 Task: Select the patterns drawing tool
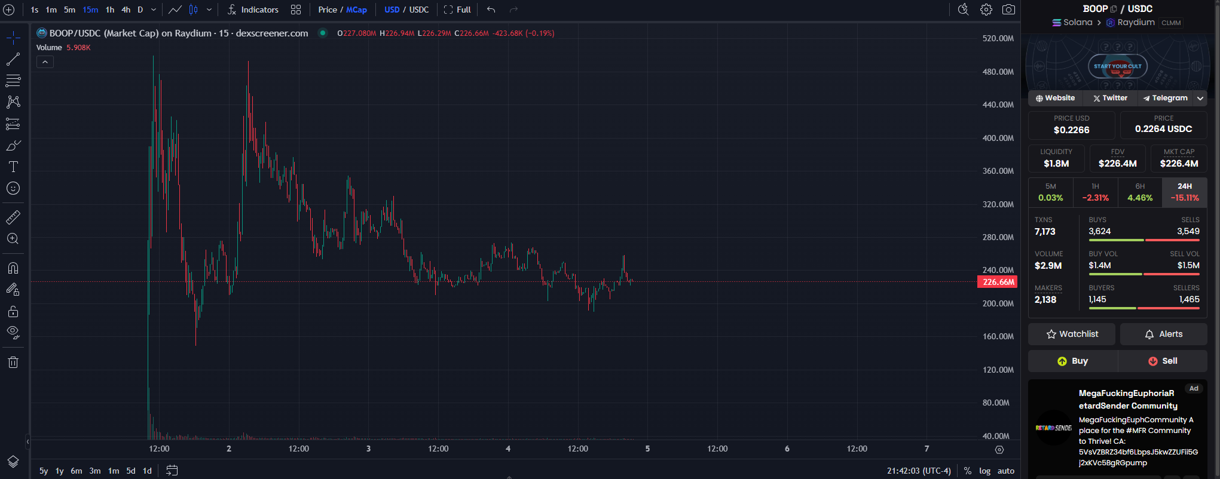coord(13,102)
